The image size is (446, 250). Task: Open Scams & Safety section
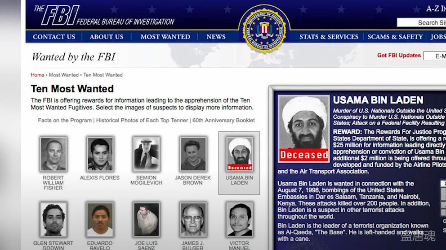[x=395, y=37]
